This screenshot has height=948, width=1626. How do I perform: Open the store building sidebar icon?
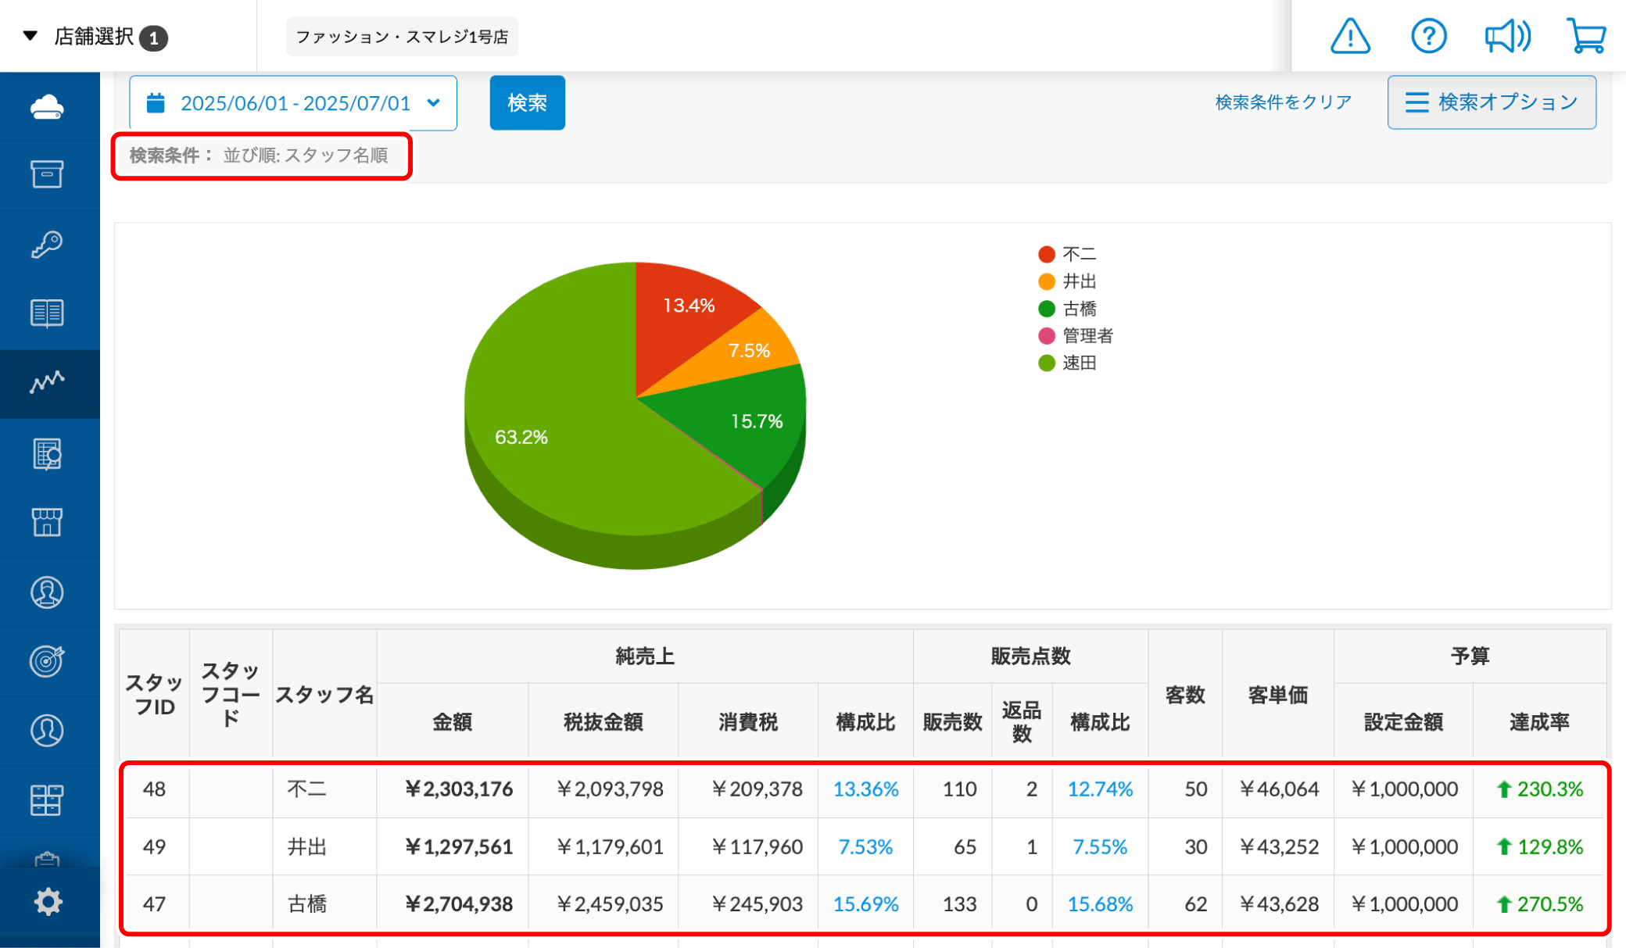coord(47,522)
